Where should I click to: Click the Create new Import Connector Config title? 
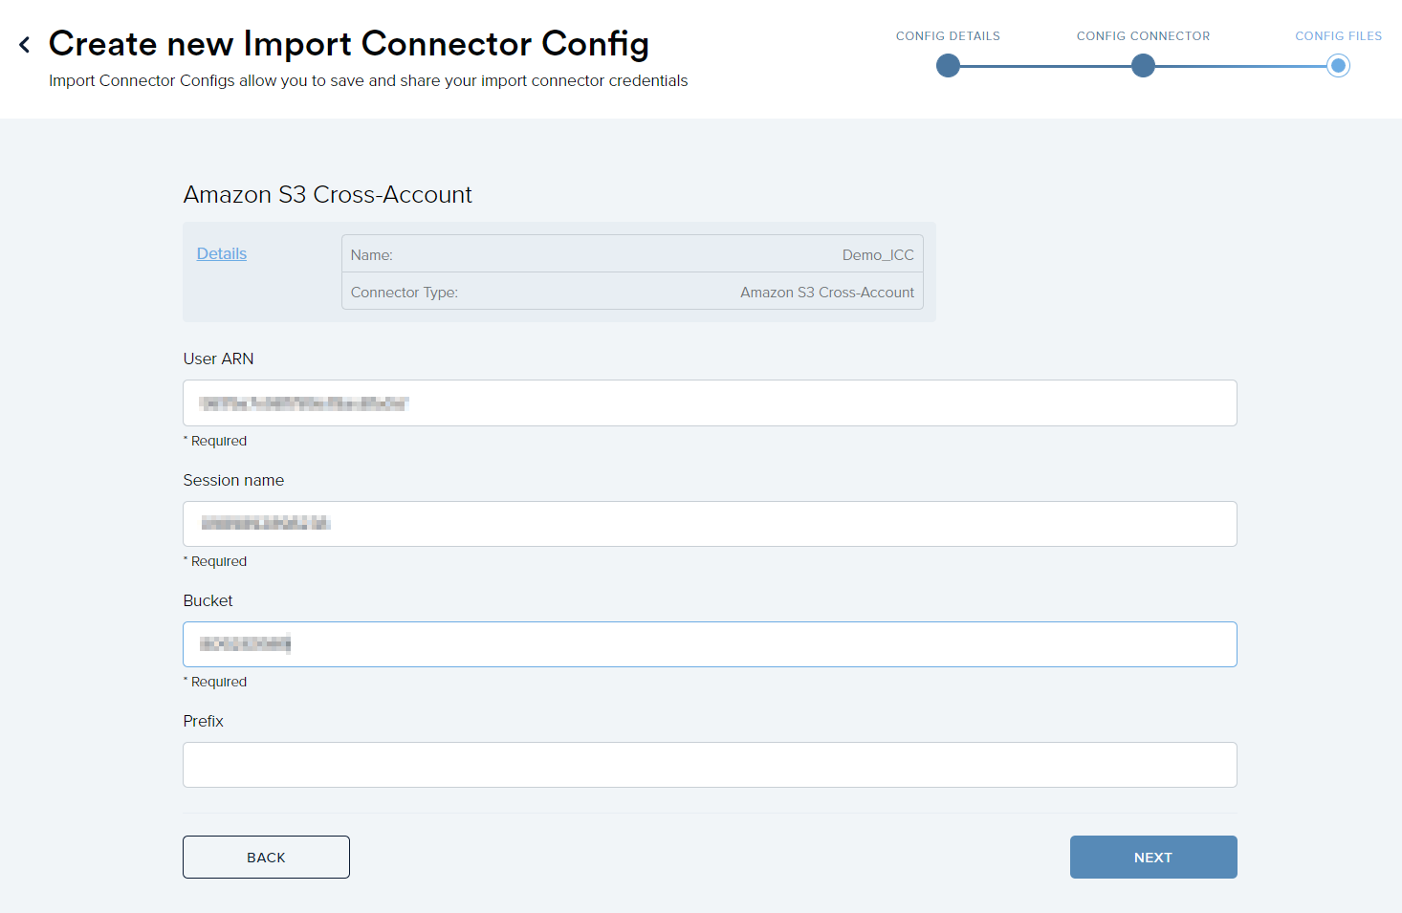click(x=349, y=44)
